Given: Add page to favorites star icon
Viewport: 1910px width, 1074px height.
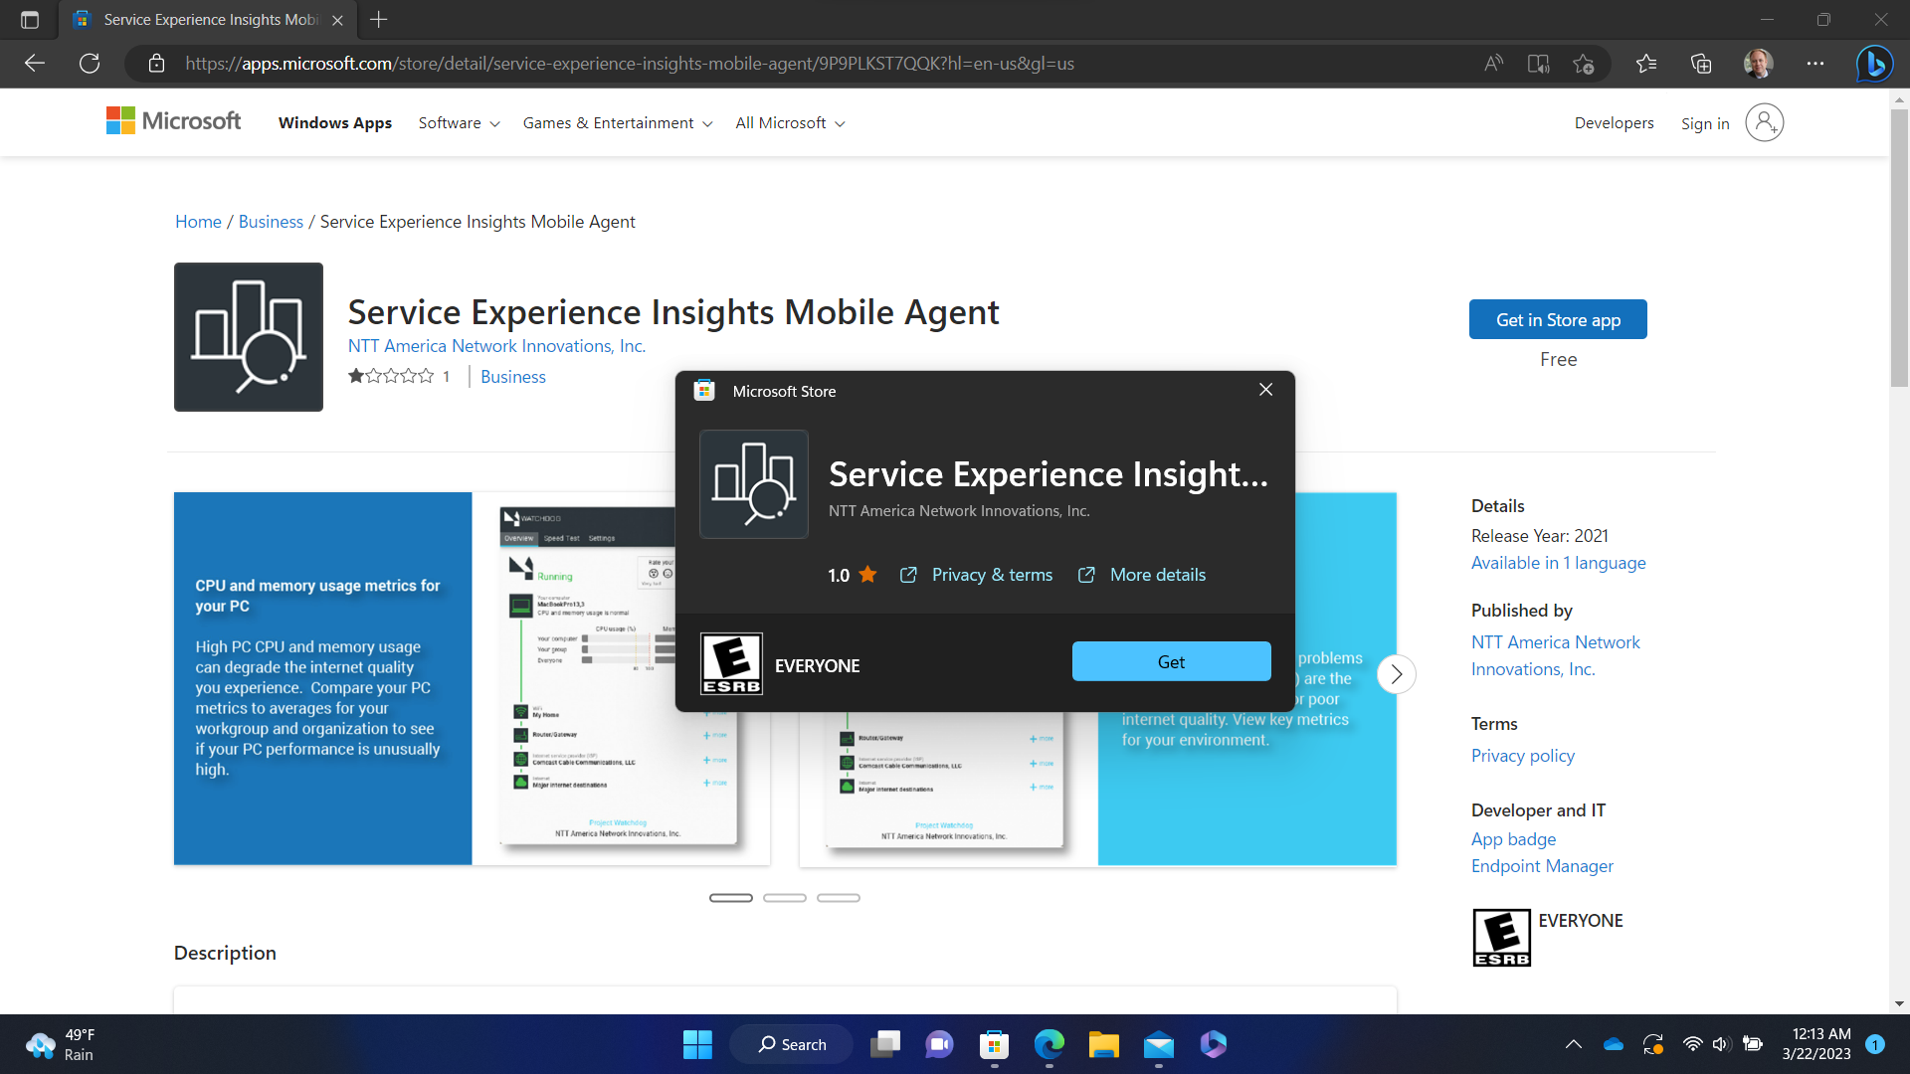Looking at the screenshot, I should tap(1584, 64).
